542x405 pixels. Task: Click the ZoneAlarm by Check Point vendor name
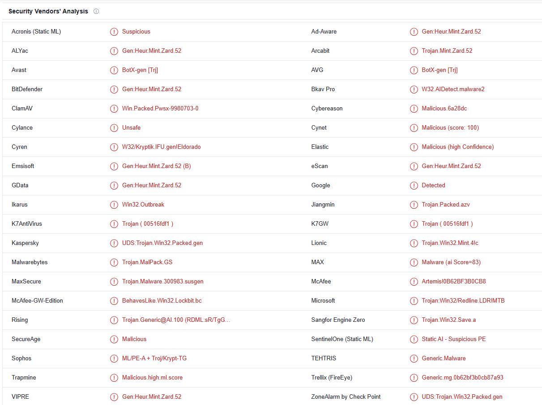346,397
